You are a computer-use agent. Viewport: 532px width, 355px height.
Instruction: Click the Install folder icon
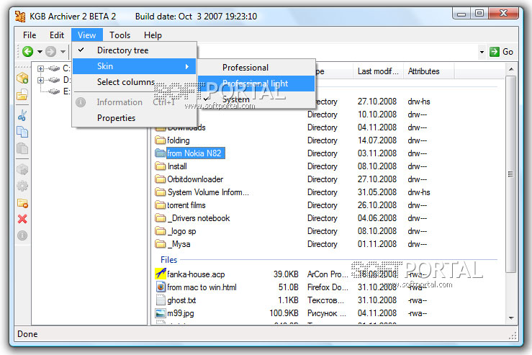tap(161, 166)
